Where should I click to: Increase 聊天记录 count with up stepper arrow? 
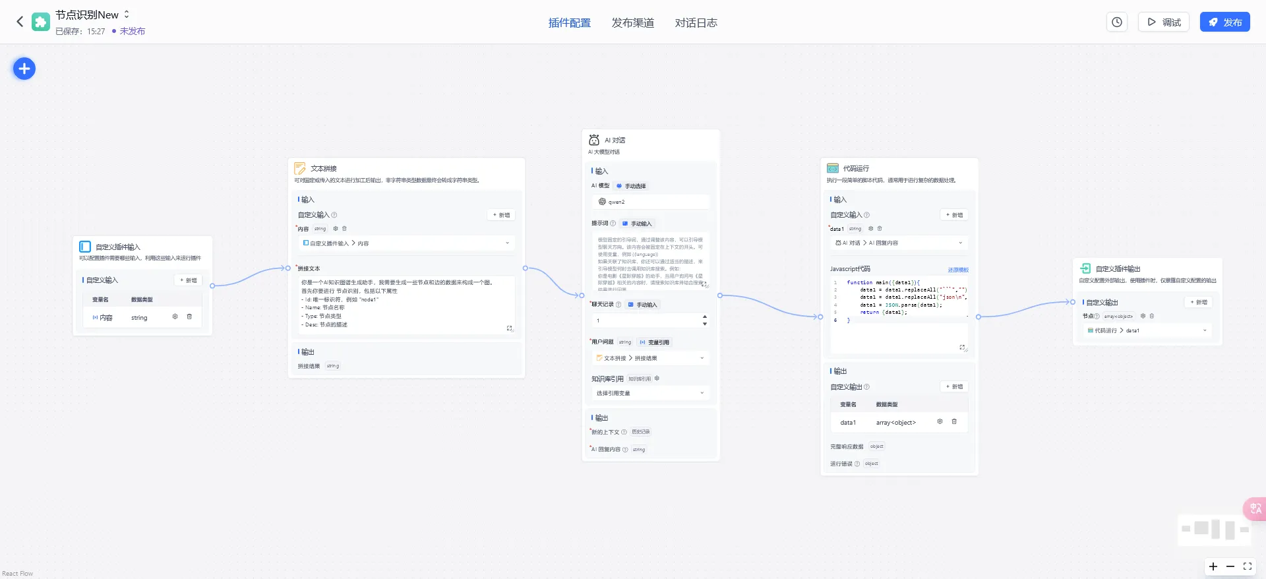pyautogui.click(x=705, y=317)
